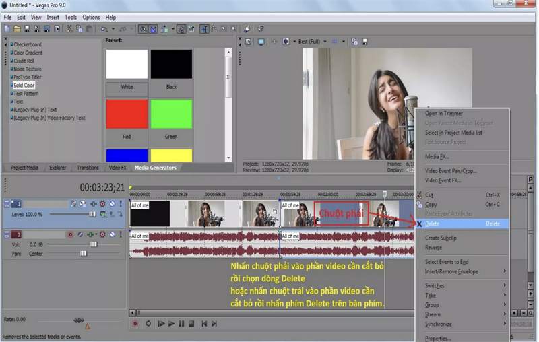Screen dimensions: 539x342
Task: Select Credit Roll in generators list
Action: coord(24,61)
